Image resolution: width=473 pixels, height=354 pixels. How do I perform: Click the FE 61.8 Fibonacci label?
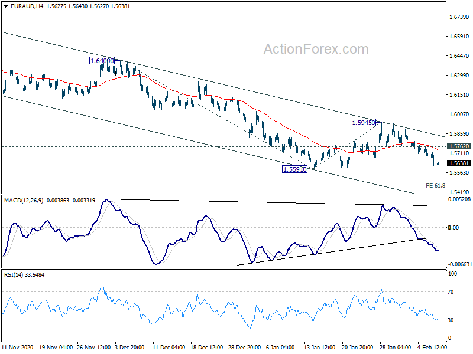(x=435, y=186)
